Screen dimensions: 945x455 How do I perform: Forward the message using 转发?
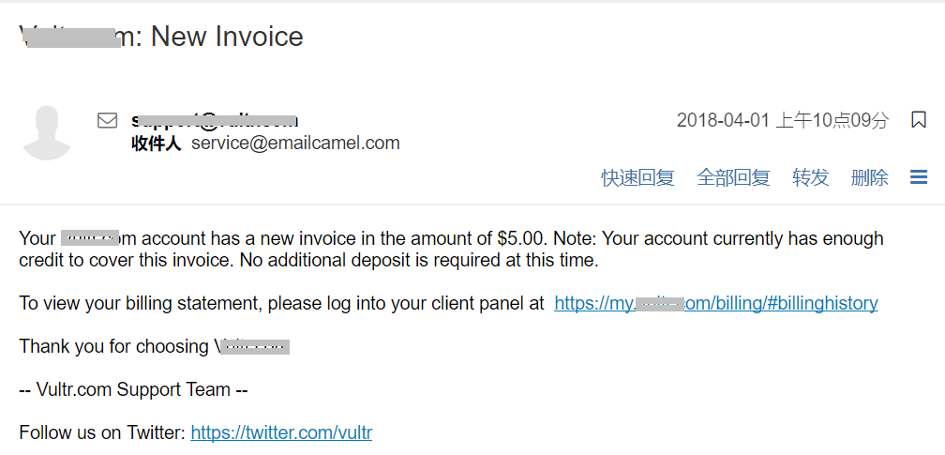[x=811, y=177]
